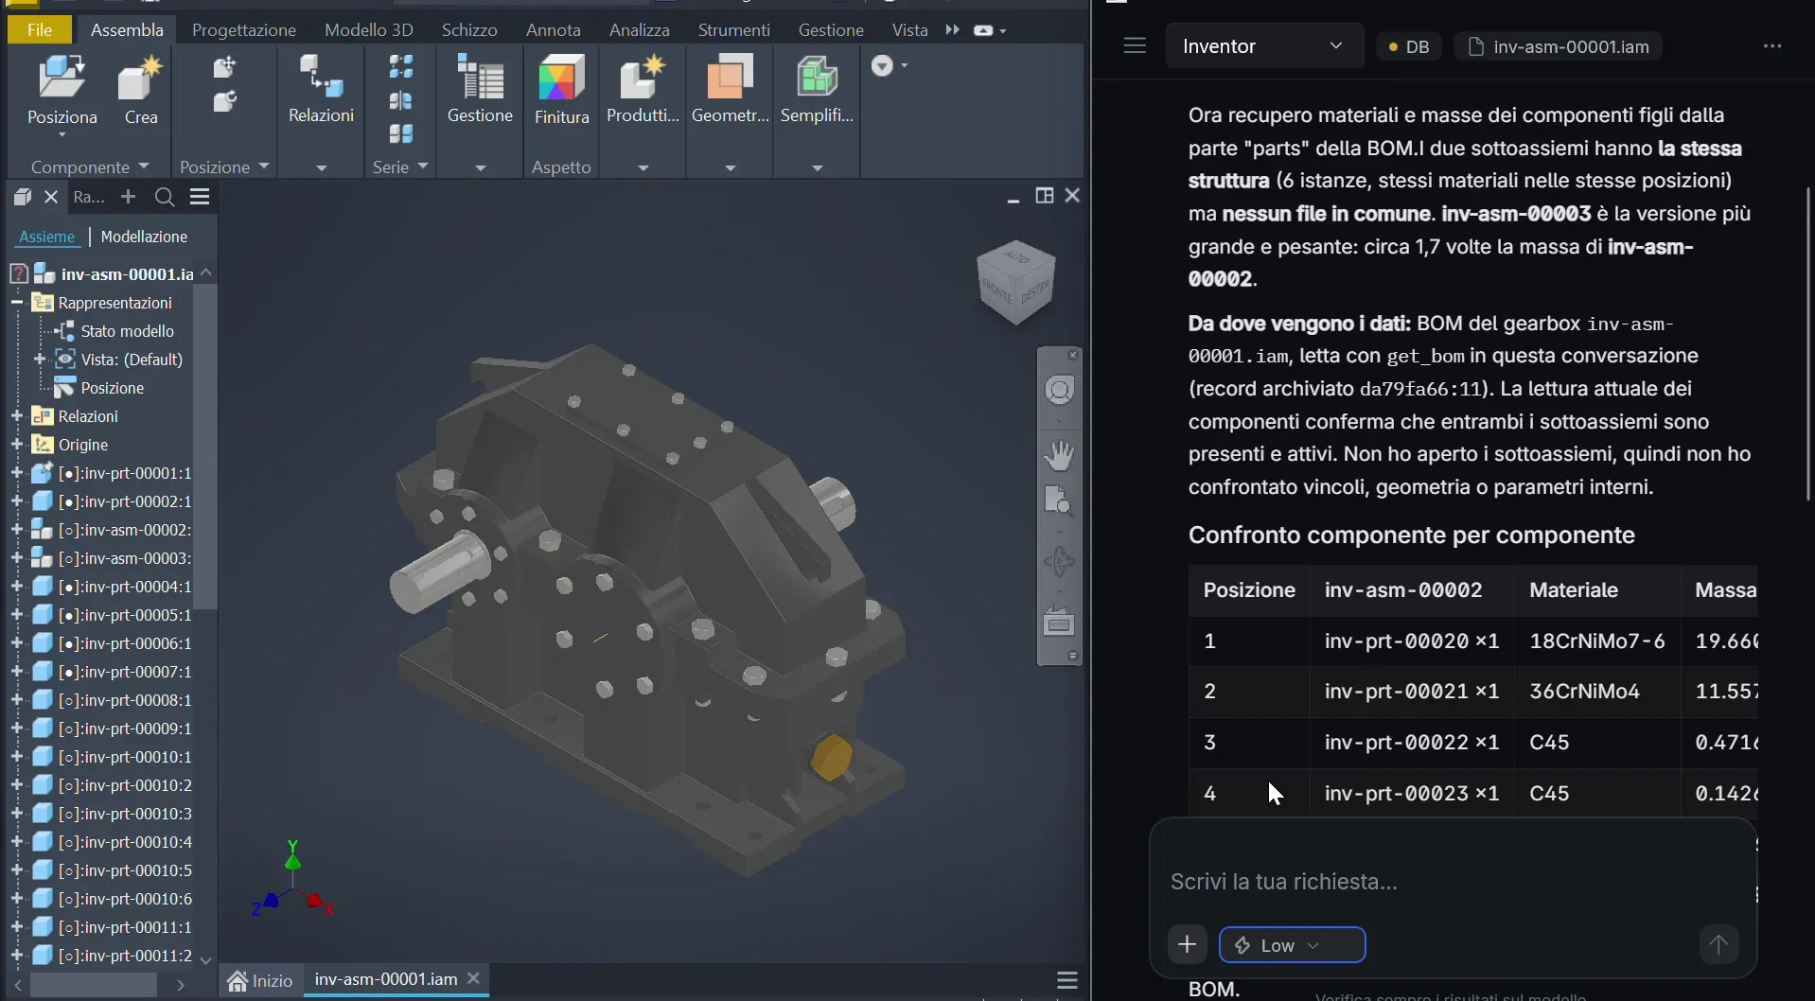Click the send arrow button
The width and height of the screenshot is (1815, 1001).
[1718, 943]
